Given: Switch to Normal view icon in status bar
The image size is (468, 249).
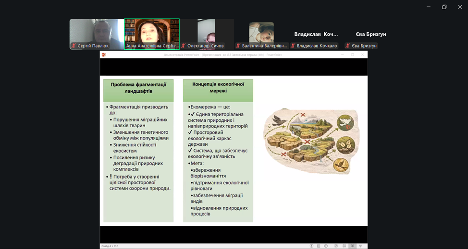Looking at the screenshot, I should [336, 246].
